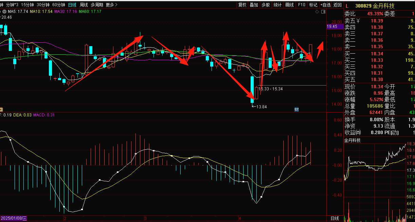Click the 2025/01/08 date label

[x=13, y=218]
